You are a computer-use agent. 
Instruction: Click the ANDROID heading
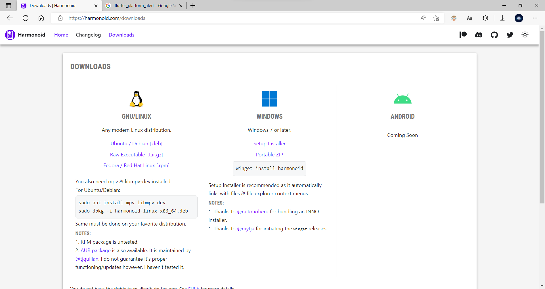pos(403,116)
